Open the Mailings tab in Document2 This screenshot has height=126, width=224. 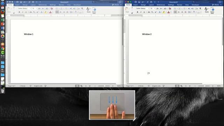click(171, 5)
